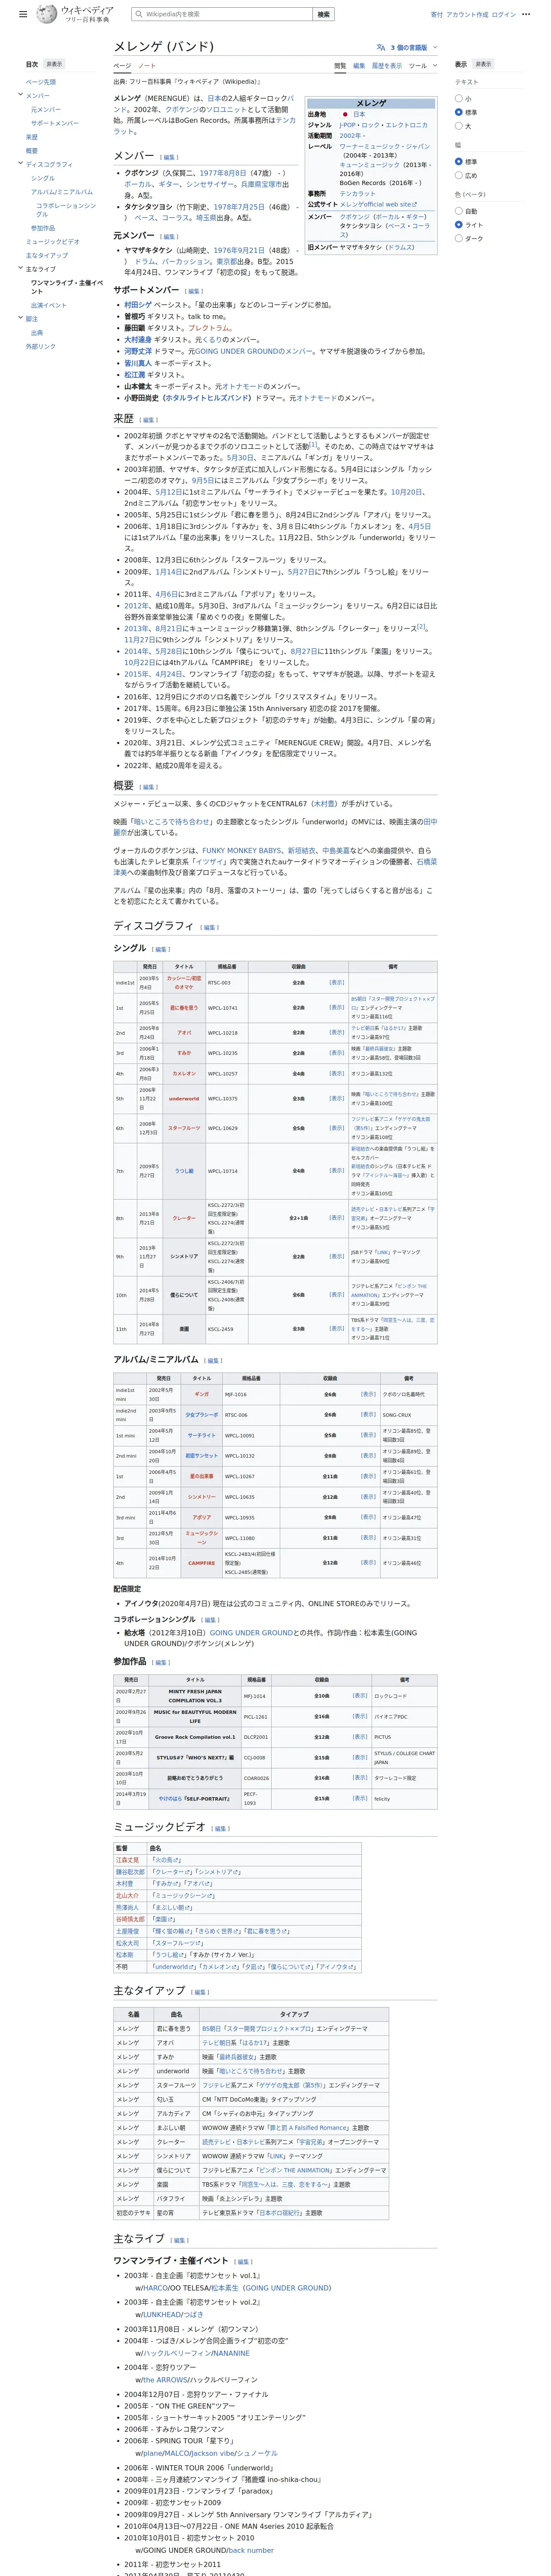
Task: Edit the ディスコグラフィ section
Action: coord(209,927)
